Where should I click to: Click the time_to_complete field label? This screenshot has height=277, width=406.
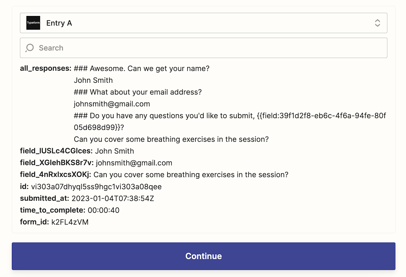[52, 210]
